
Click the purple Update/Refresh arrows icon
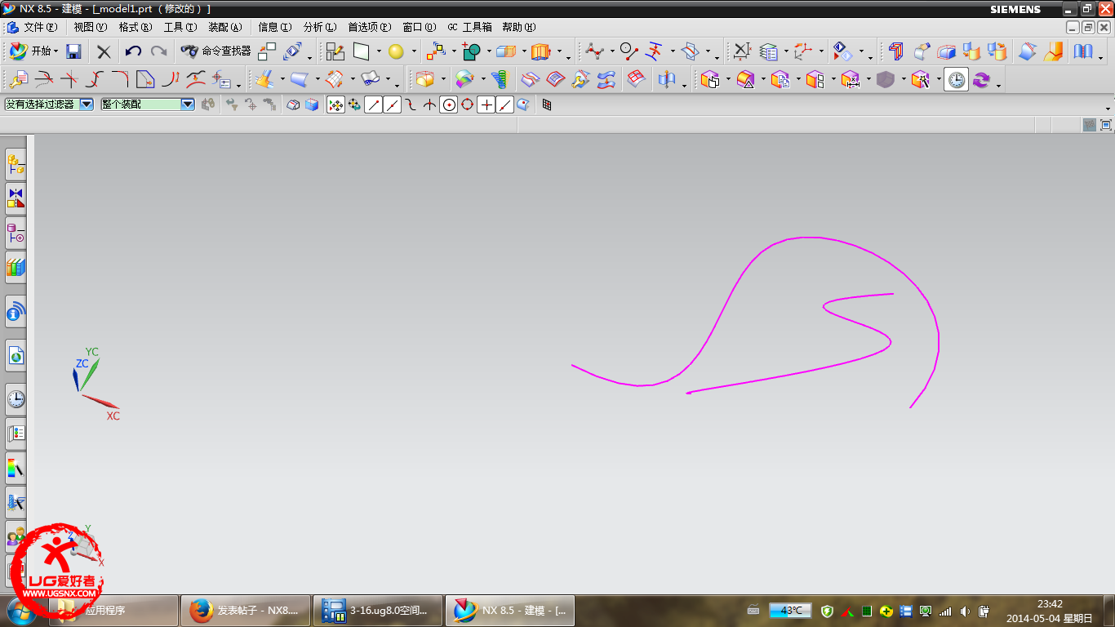pyautogui.click(x=981, y=79)
